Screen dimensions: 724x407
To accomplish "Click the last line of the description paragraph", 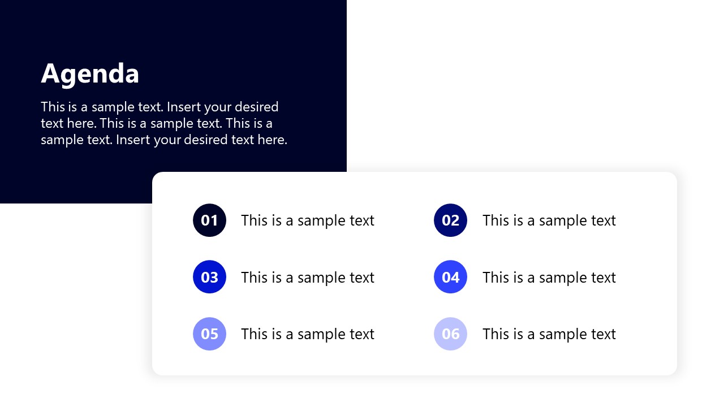I will [164, 140].
